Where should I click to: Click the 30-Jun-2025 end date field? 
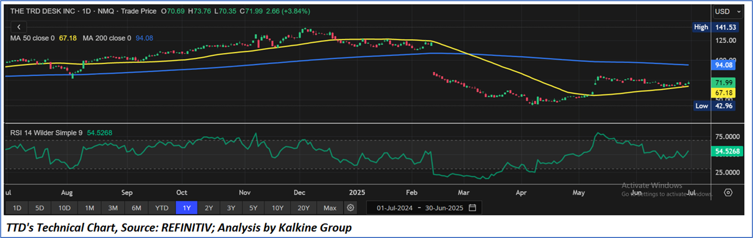point(445,208)
